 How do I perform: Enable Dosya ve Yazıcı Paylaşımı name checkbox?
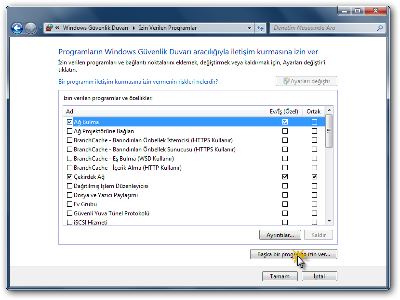(x=69, y=195)
